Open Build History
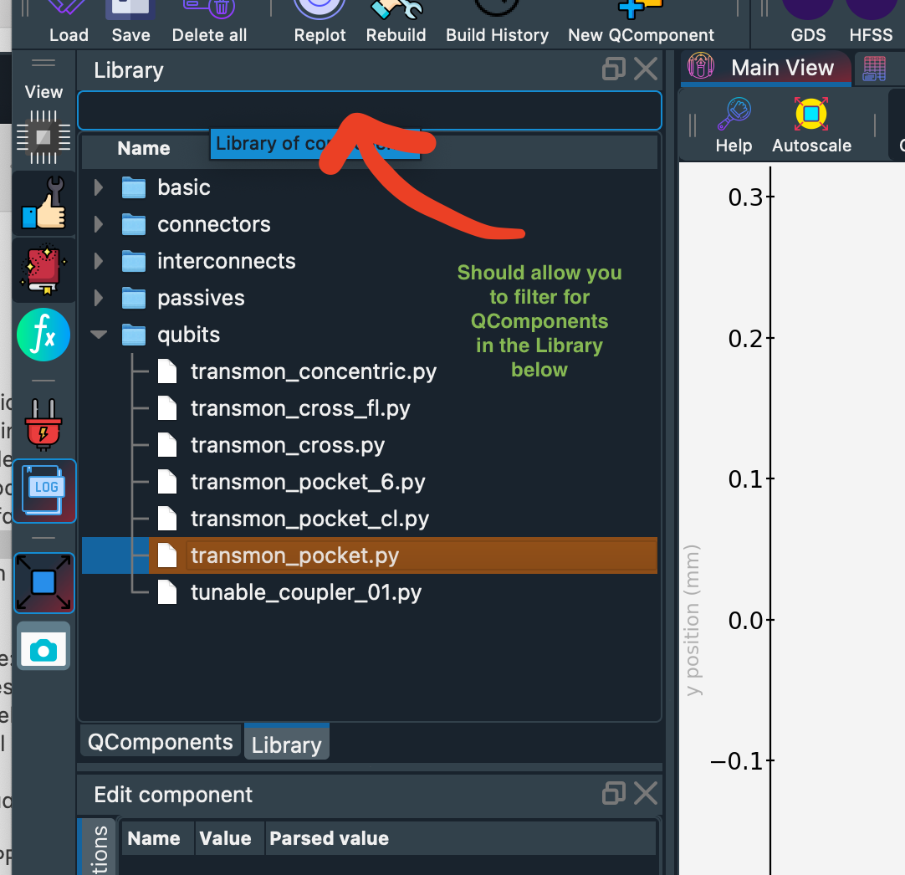Screen dimensions: 905x875 click(x=497, y=23)
